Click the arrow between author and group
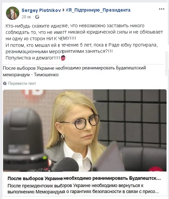 pos(64,10)
